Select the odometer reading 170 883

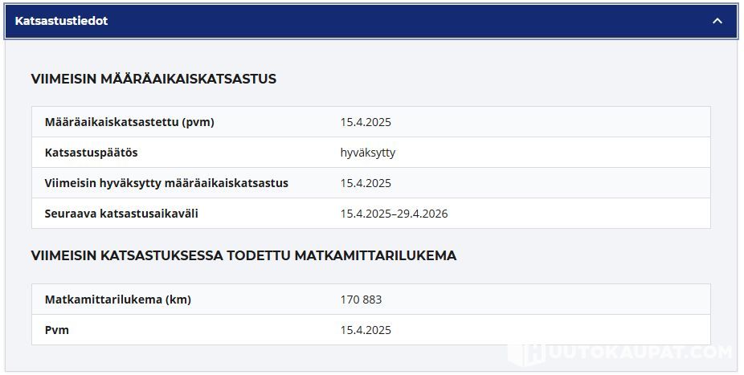[361, 300]
